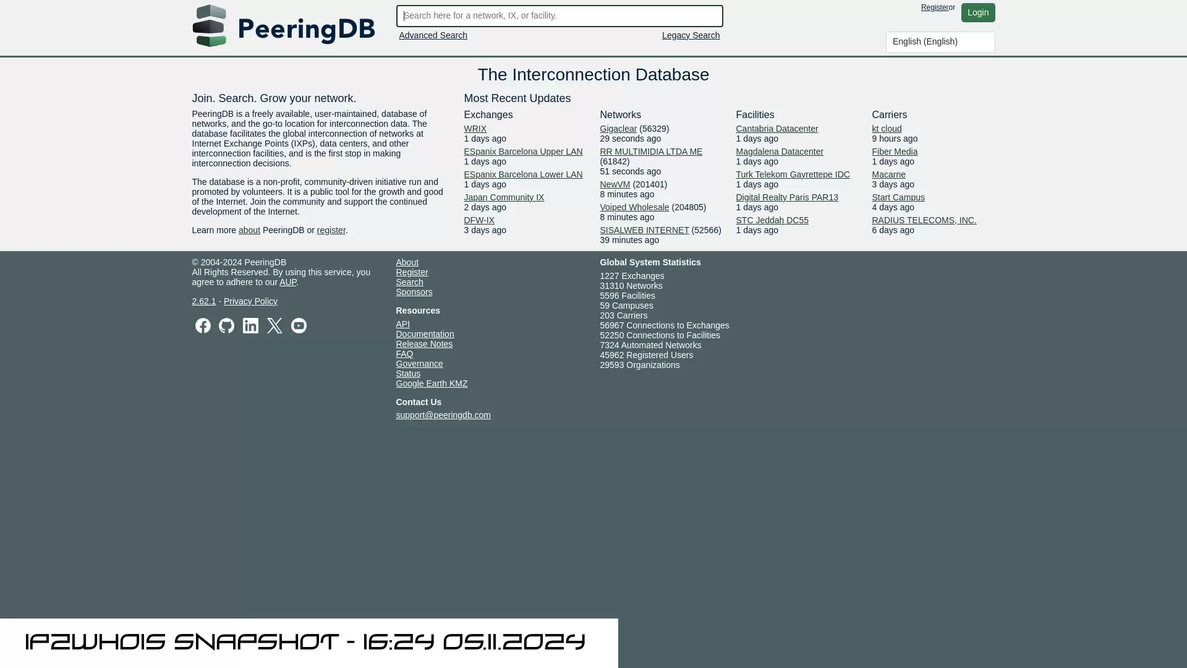
Task: Open the Privacy Policy link
Action: pos(250,301)
